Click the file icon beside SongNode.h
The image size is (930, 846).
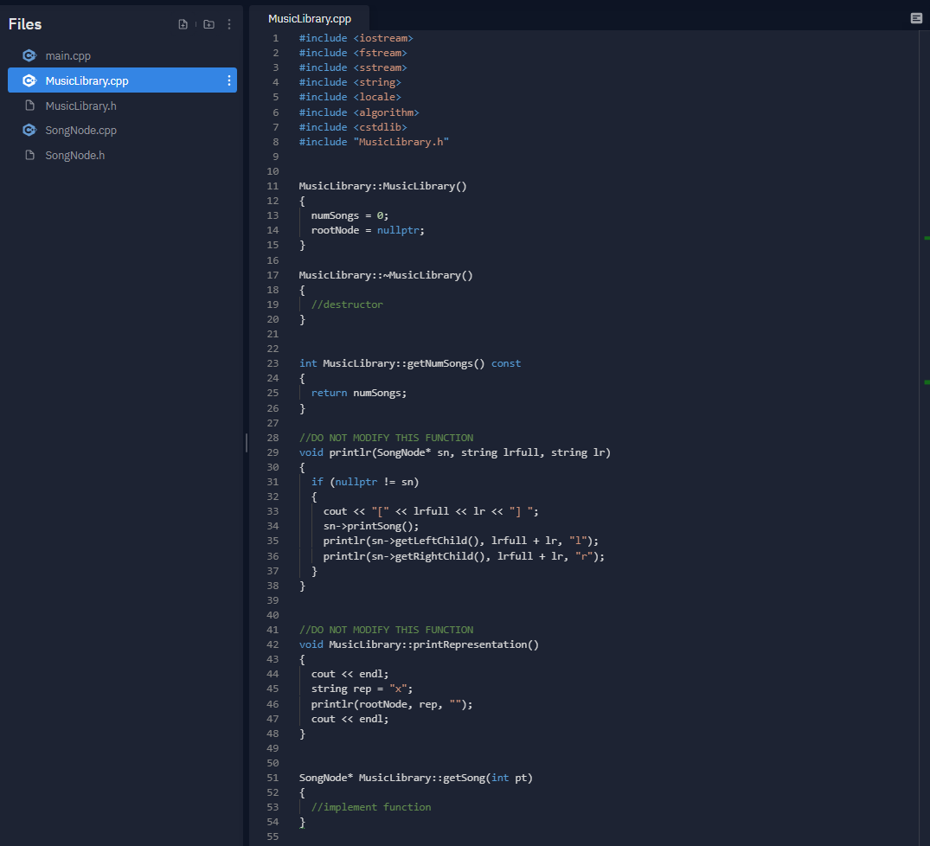pyautogui.click(x=29, y=155)
